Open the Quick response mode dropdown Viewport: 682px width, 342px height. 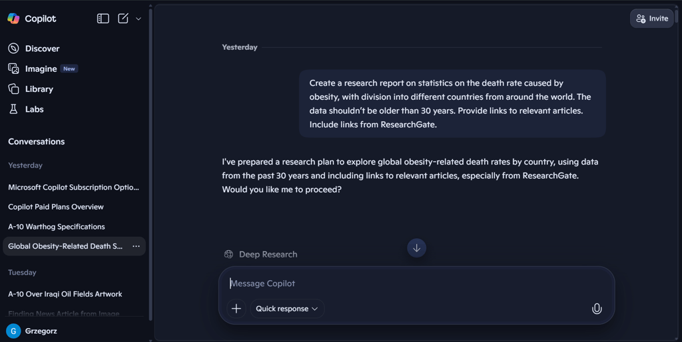pos(287,309)
